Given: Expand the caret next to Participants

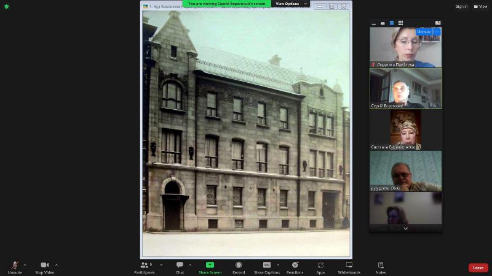Looking at the screenshot, I should point(161,265).
